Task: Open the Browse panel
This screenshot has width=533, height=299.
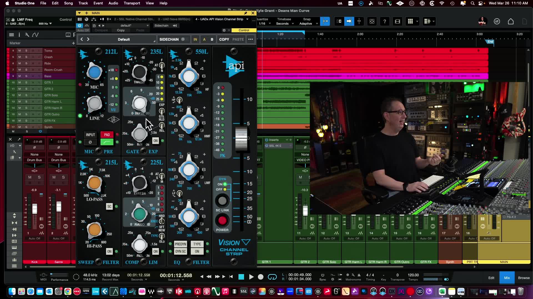Action: click(x=524, y=278)
